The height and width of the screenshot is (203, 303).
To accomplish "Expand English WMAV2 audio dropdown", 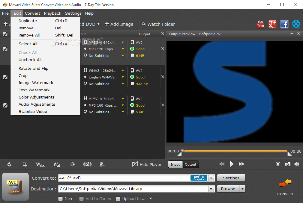I will coord(123,77).
